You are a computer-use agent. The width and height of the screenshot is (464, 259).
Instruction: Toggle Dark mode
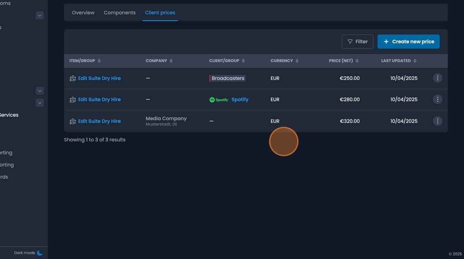(25, 252)
